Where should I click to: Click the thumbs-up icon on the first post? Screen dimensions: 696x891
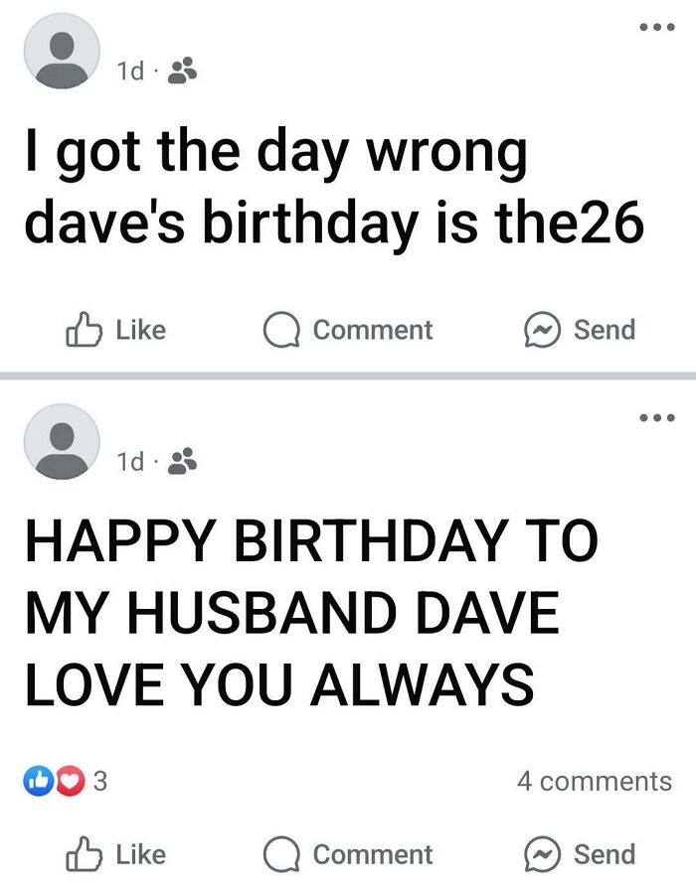[x=85, y=329]
